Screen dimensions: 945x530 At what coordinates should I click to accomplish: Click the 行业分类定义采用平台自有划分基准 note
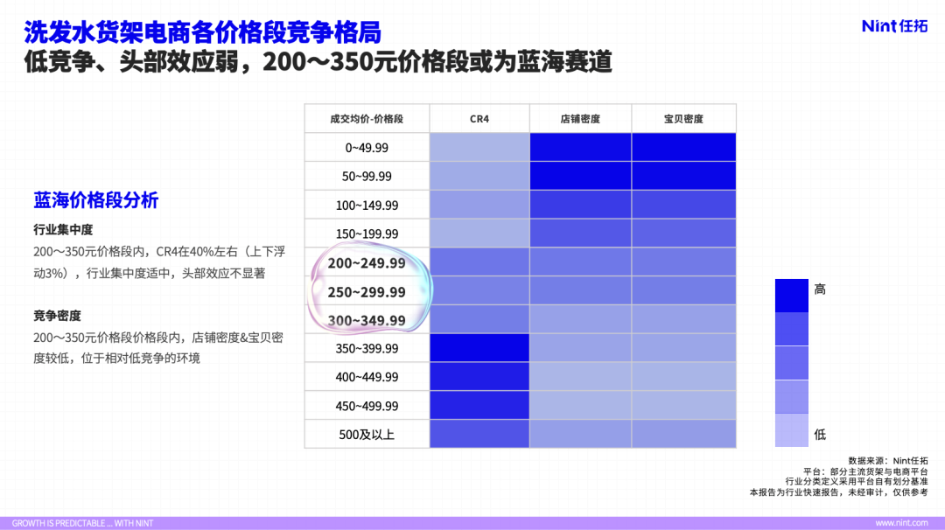click(x=857, y=482)
